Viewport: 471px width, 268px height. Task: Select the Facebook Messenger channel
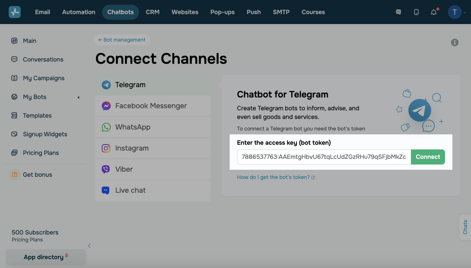(x=151, y=106)
